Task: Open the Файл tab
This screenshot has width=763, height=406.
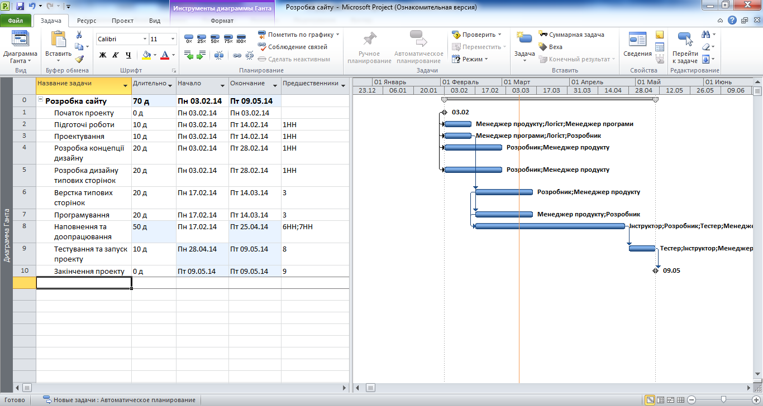Action: 16,21
